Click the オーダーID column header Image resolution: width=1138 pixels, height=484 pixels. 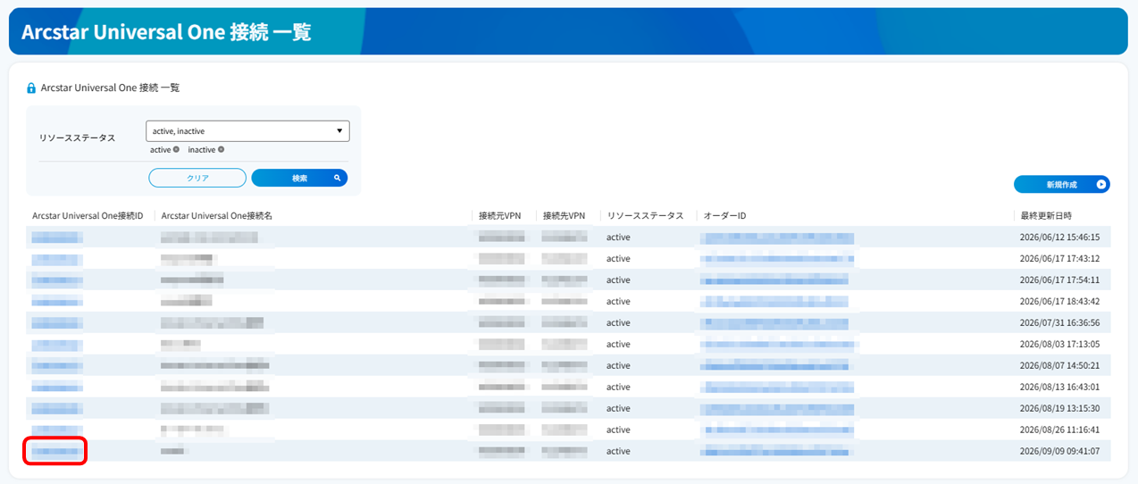pyautogui.click(x=724, y=216)
